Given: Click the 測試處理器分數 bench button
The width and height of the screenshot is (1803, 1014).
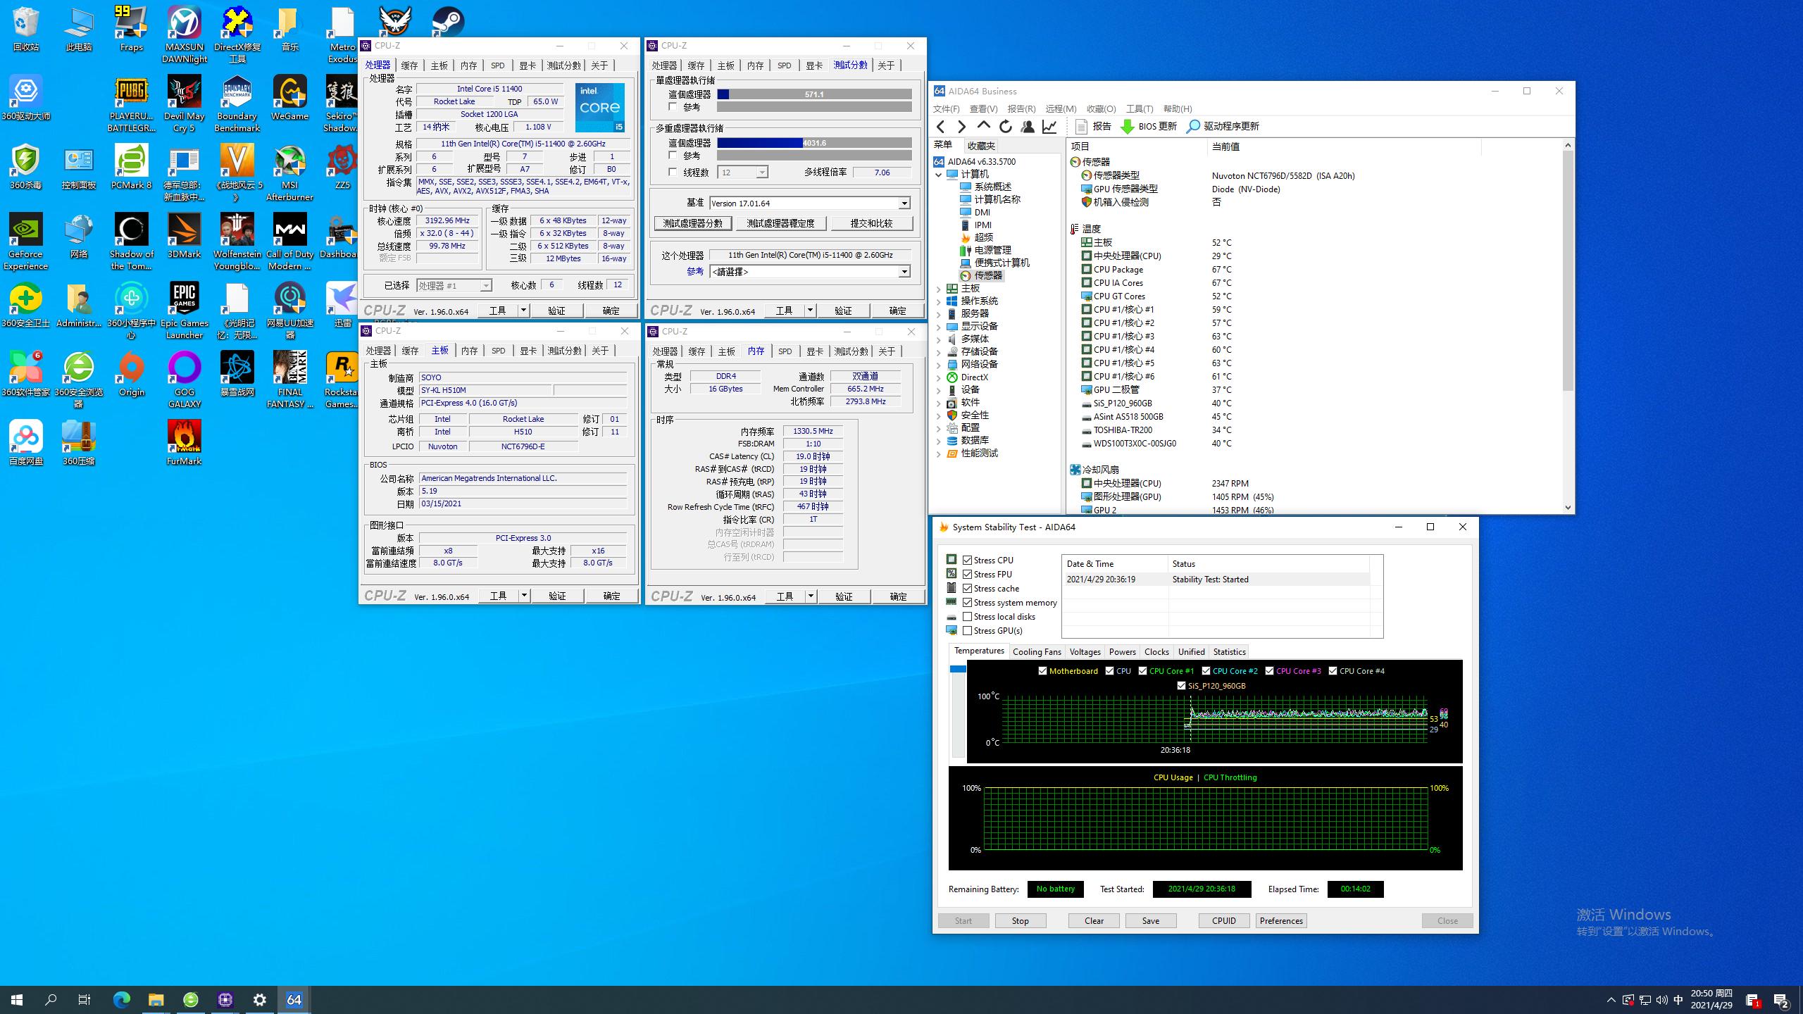Looking at the screenshot, I should [x=693, y=223].
